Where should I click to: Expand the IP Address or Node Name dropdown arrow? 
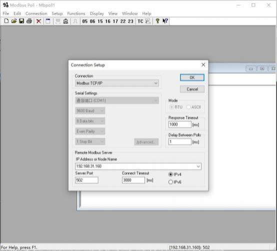click(x=198, y=166)
